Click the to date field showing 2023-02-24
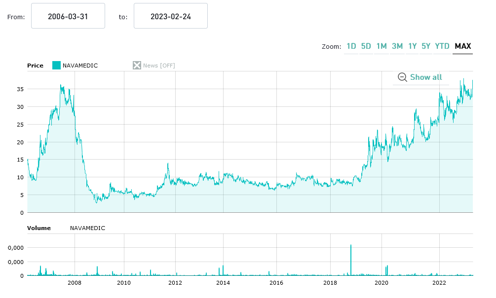This screenshot has height=298, width=496. (171, 16)
